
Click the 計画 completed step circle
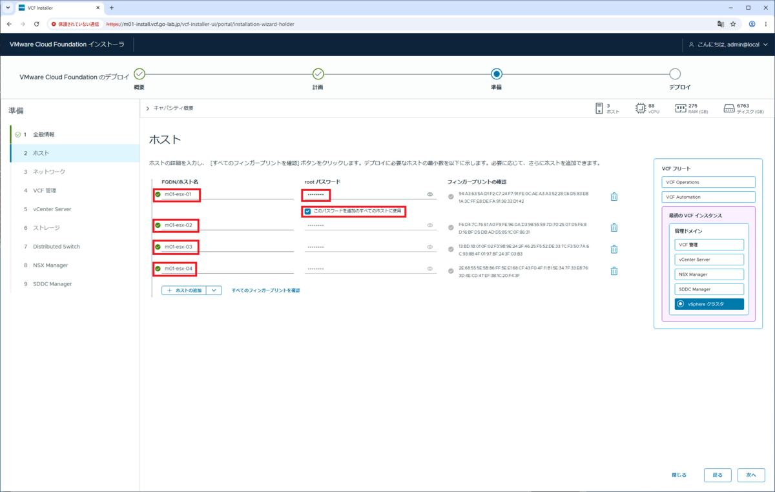tap(318, 74)
